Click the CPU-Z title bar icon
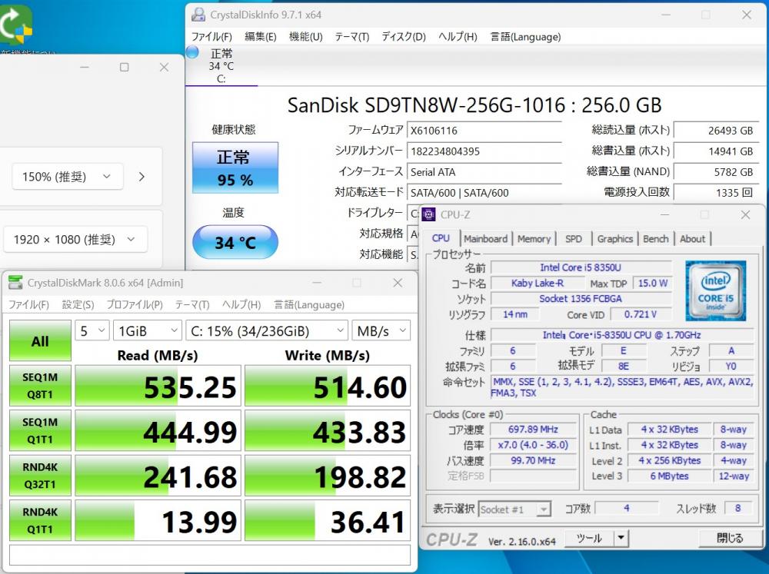This screenshot has width=769, height=574. (x=429, y=214)
